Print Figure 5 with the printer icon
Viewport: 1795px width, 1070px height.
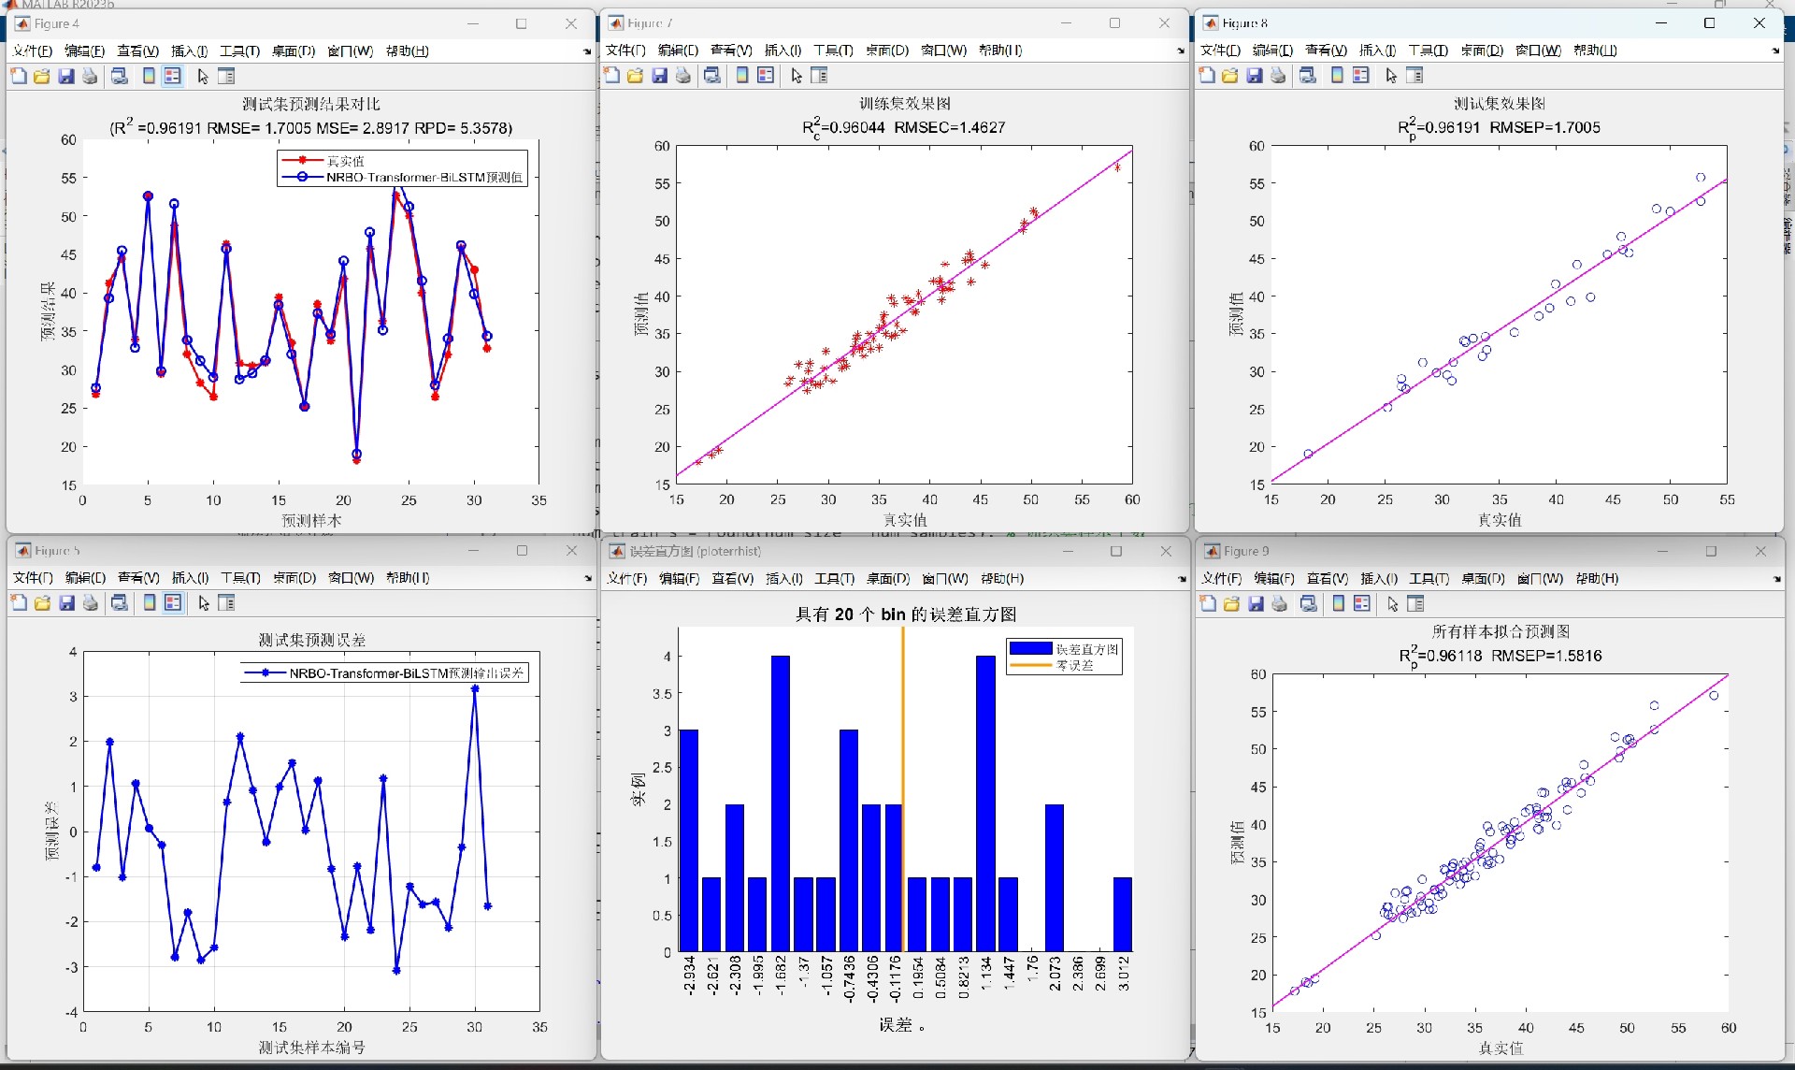coord(91,603)
